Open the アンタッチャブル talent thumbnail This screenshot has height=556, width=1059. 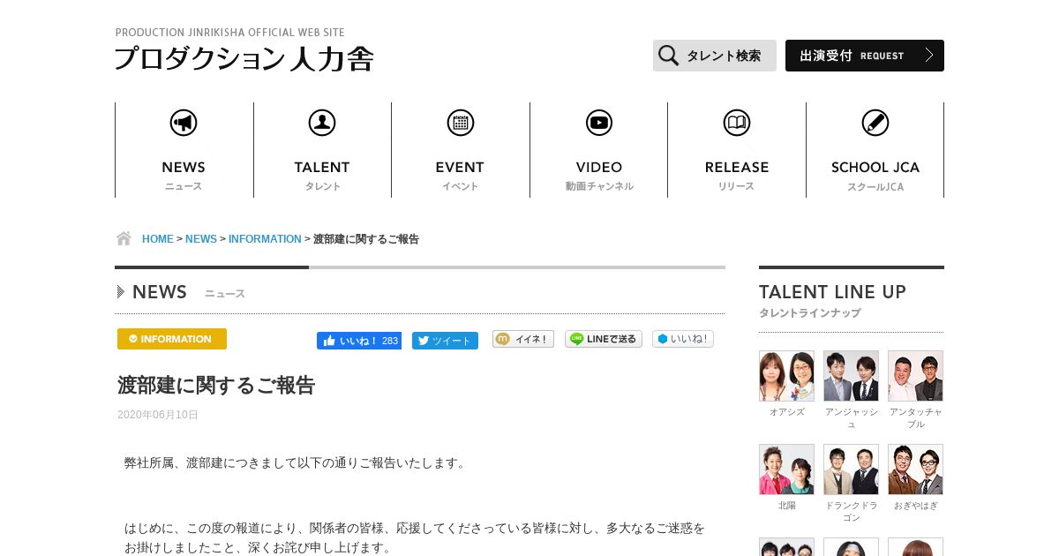pyautogui.click(x=915, y=376)
